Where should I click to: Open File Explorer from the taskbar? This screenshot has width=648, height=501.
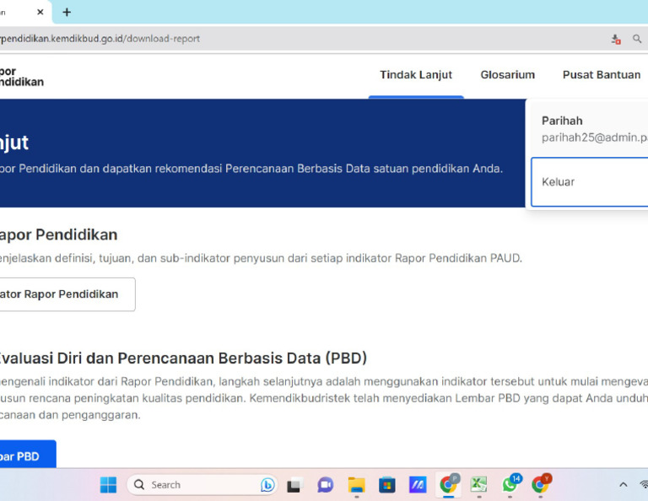click(356, 485)
